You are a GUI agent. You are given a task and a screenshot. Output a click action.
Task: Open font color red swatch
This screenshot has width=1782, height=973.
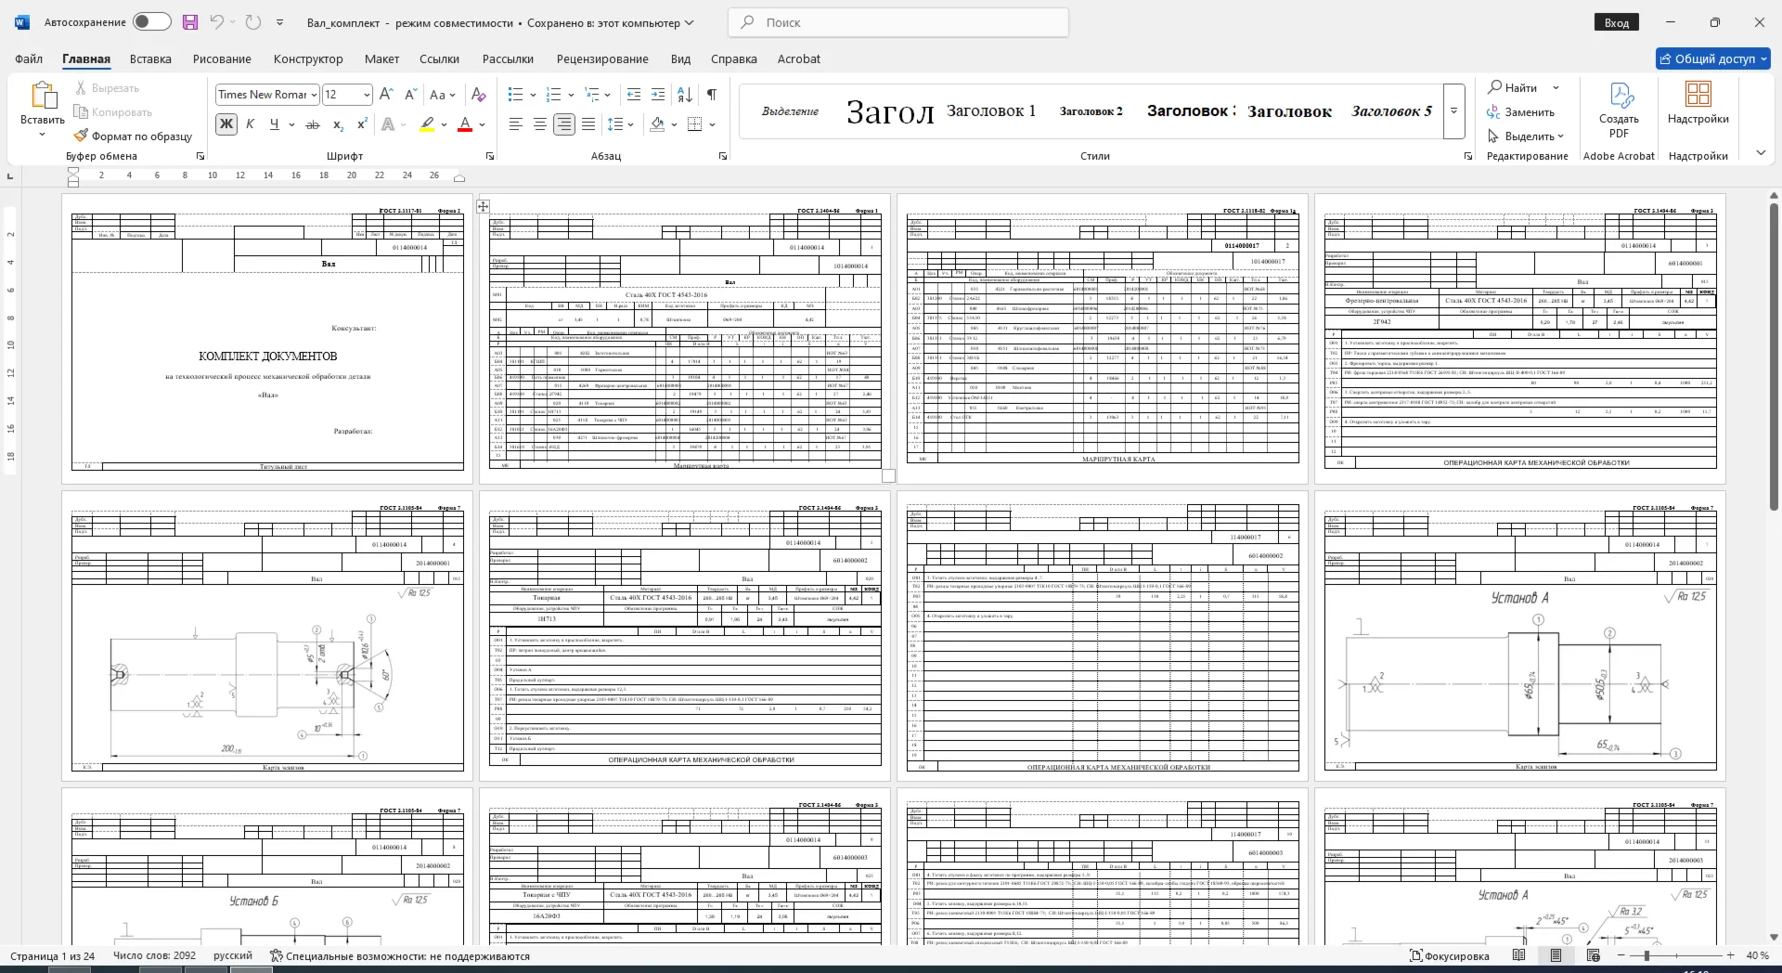pos(466,124)
